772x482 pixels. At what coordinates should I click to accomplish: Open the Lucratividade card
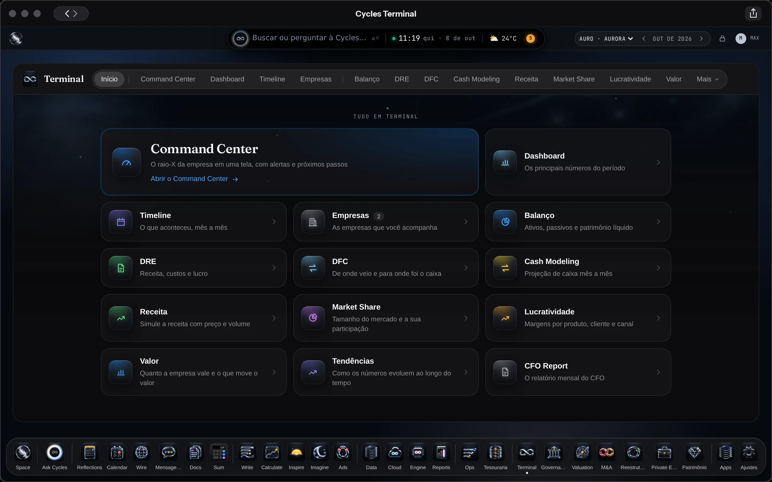[578, 318]
